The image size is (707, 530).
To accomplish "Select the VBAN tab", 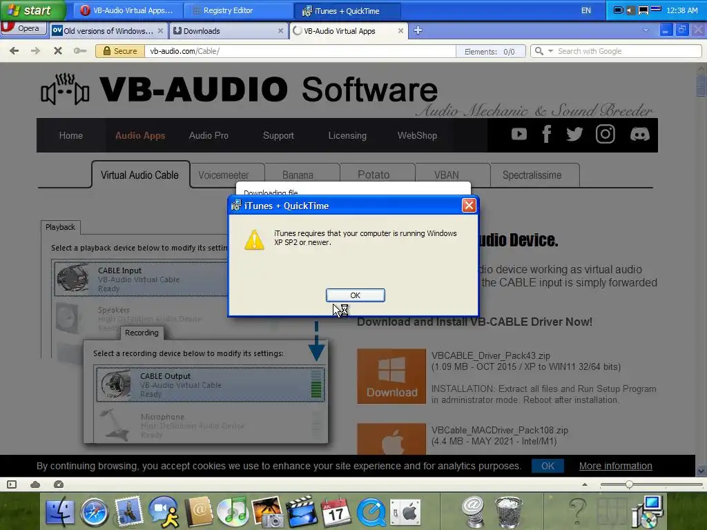I will (x=447, y=175).
